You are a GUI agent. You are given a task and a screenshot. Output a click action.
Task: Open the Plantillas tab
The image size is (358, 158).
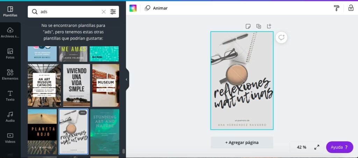10,11
